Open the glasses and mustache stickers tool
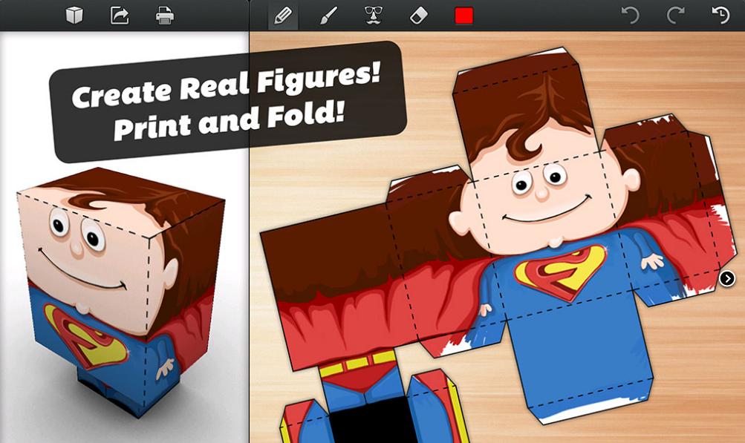Screen dimensions: 745x443 tap(374, 16)
